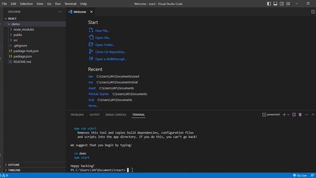316x178 pixels.
Task: Expand the OUTLINE section
Action: click(x=14, y=165)
